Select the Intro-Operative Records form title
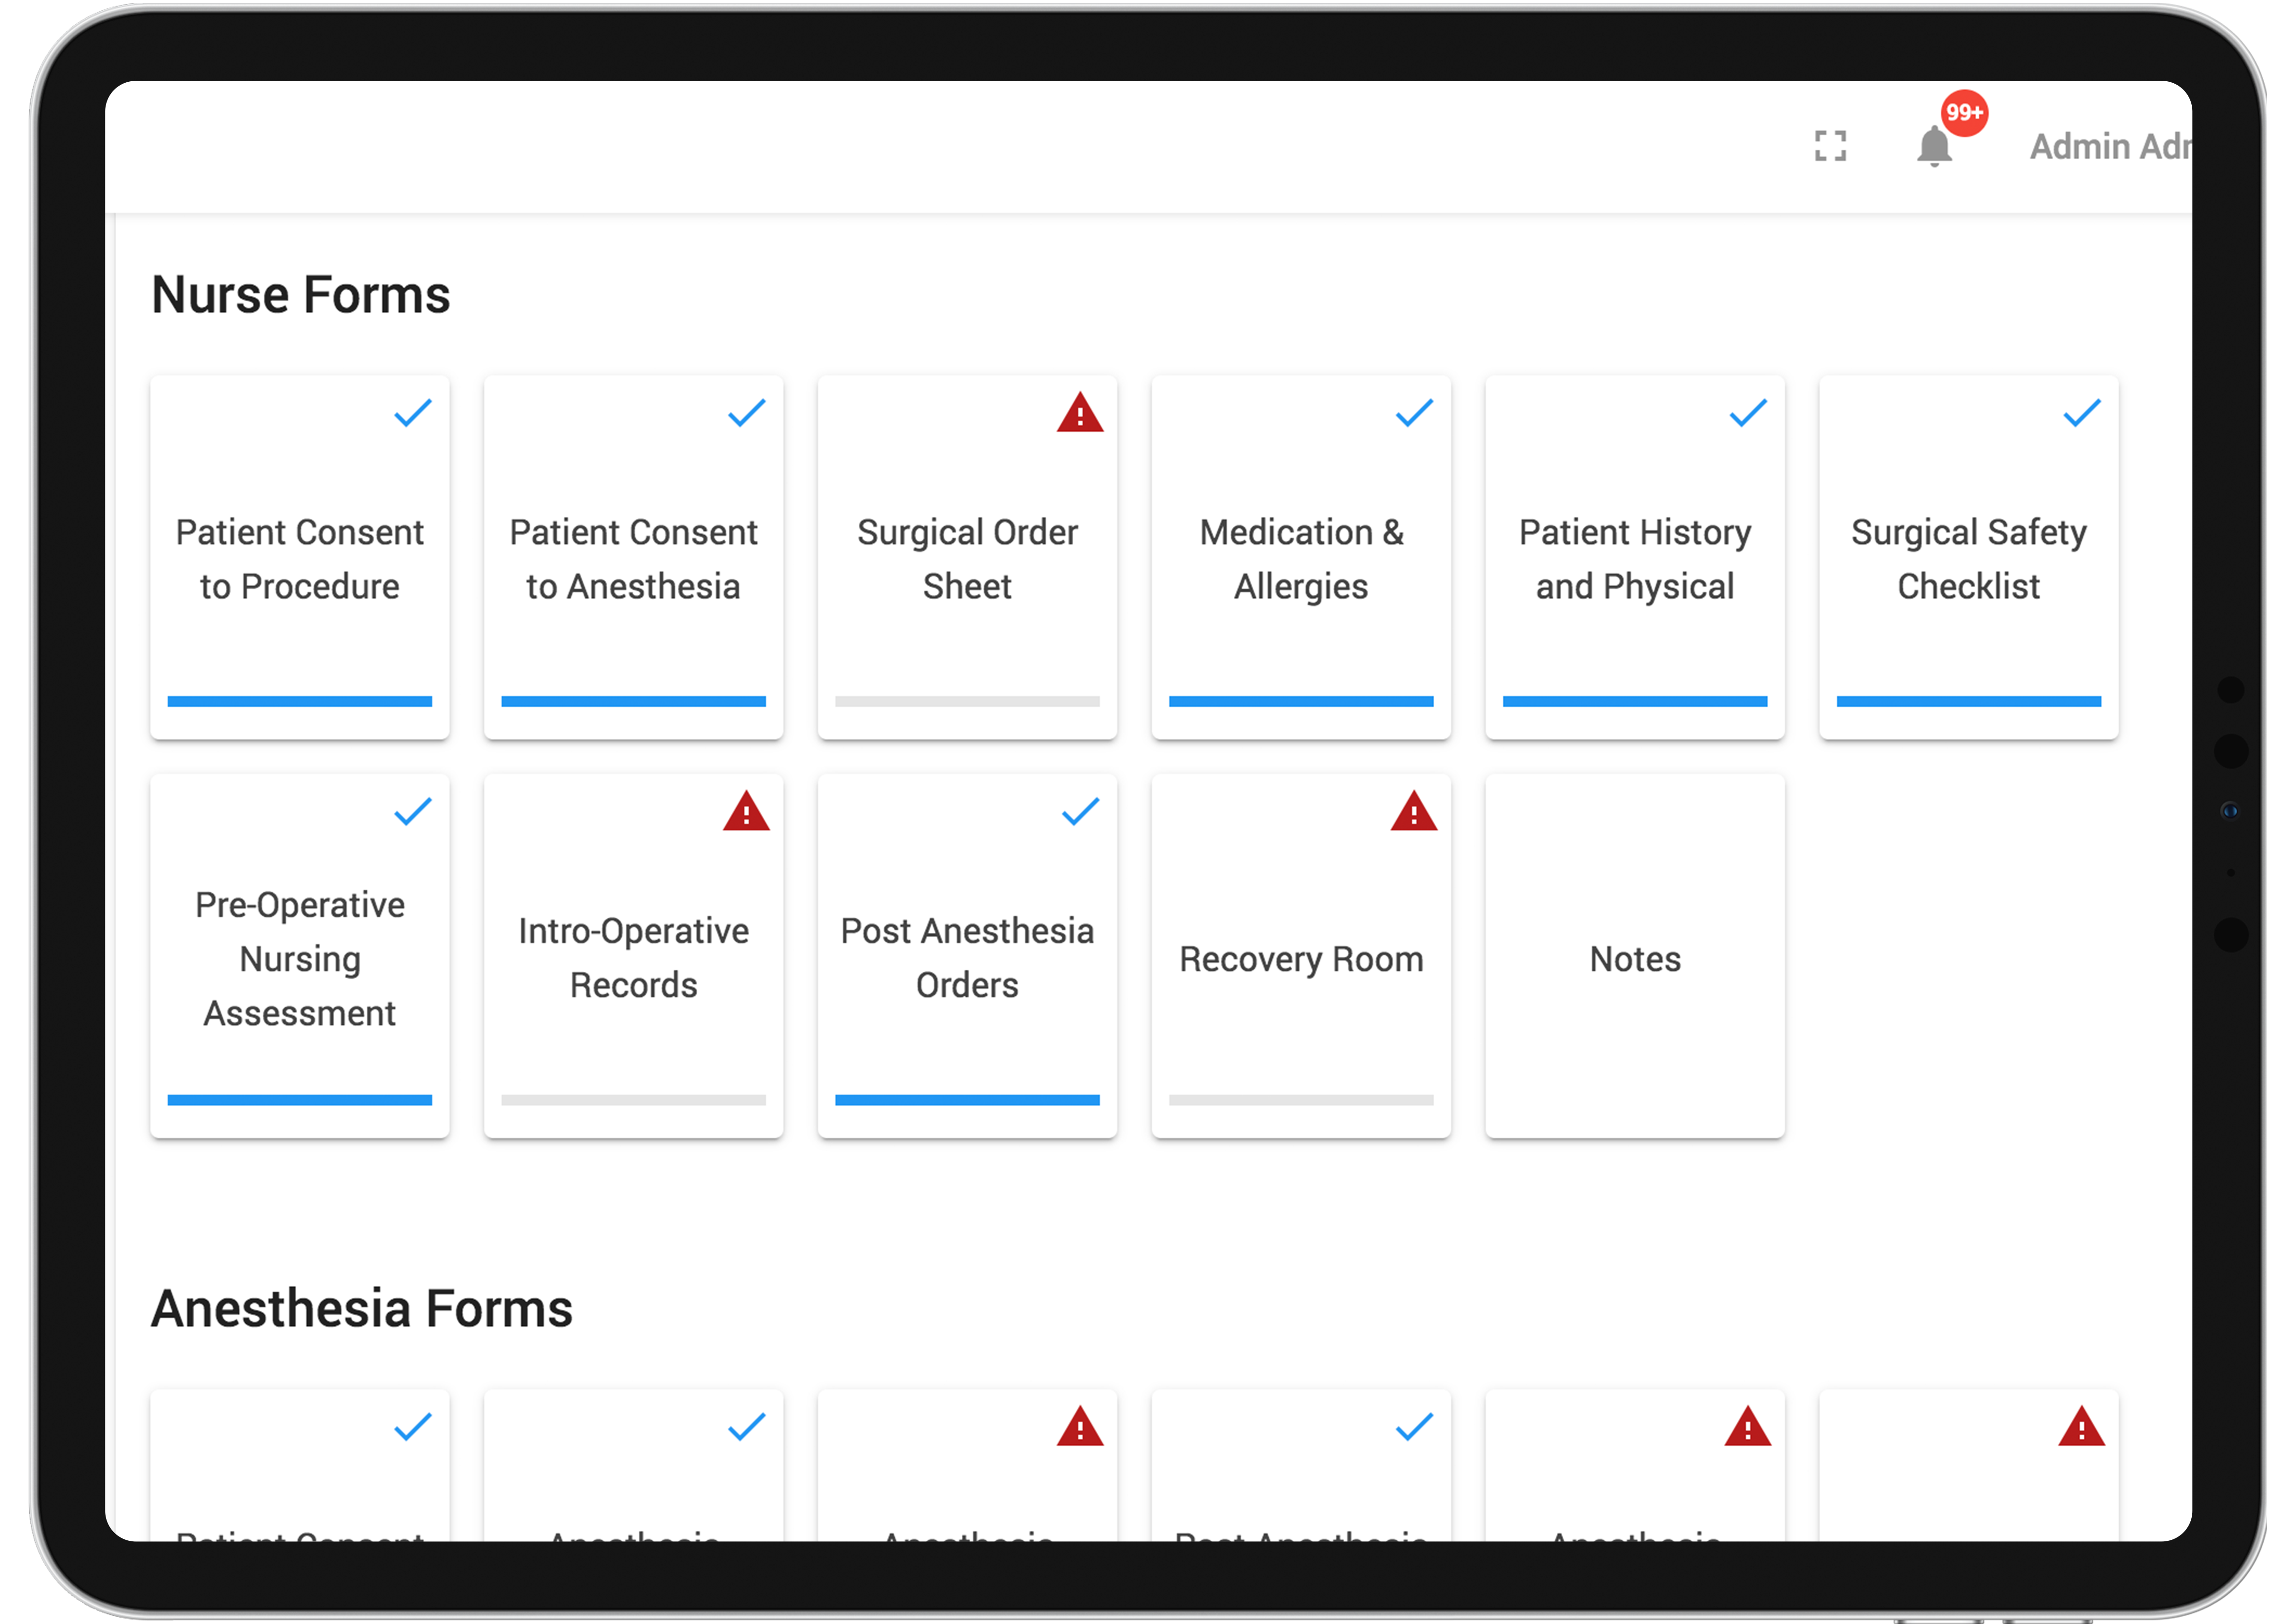The image size is (2274, 1624). click(x=634, y=958)
